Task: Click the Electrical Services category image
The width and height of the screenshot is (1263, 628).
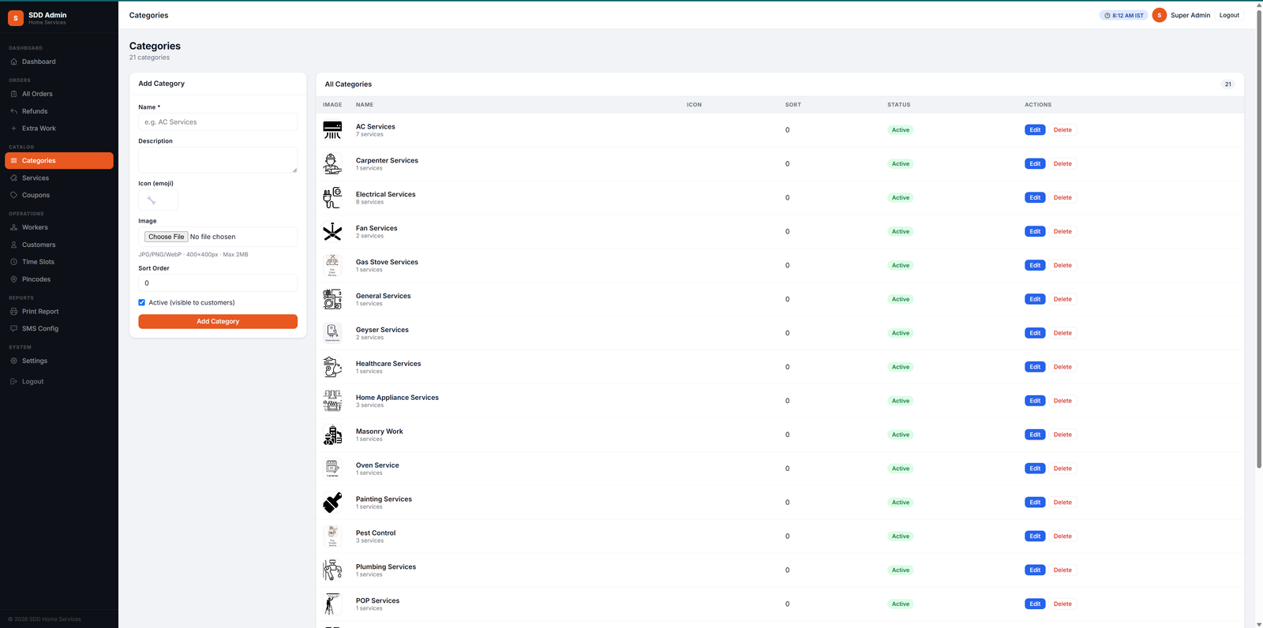Action: pos(332,198)
